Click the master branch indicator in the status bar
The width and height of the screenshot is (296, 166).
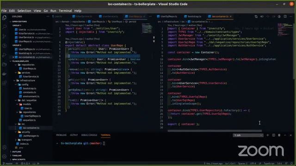coord(7,164)
